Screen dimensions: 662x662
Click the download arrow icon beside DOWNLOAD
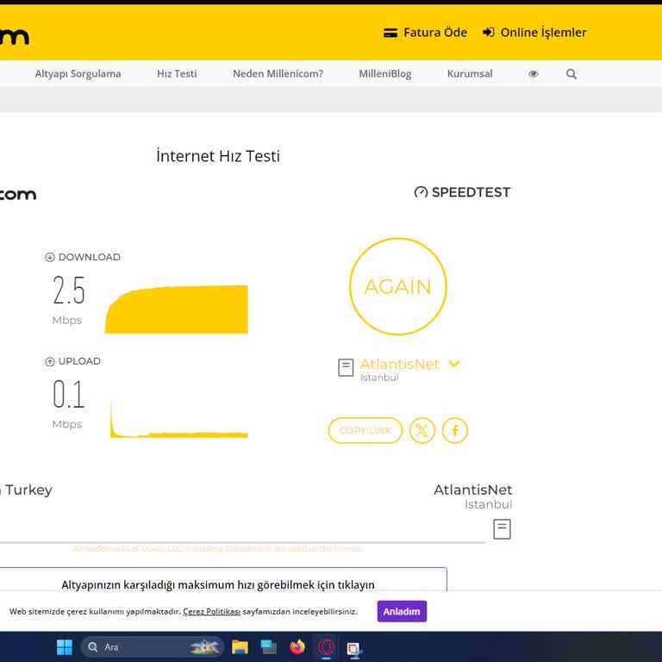50,257
